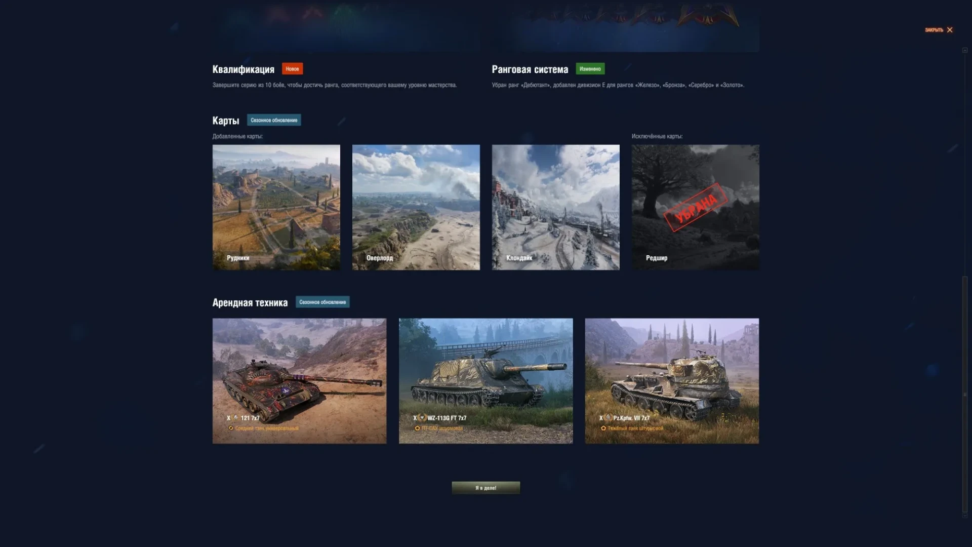Open the Рудники map thumbnail
Image resolution: width=972 pixels, height=547 pixels.
click(276, 207)
